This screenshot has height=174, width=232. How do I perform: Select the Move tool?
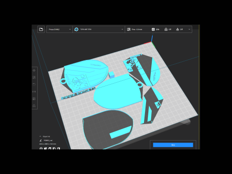click(34, 71)
